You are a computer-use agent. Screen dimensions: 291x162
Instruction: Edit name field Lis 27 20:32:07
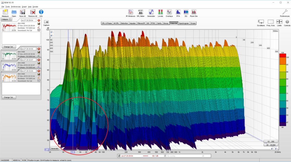point(28,60)
